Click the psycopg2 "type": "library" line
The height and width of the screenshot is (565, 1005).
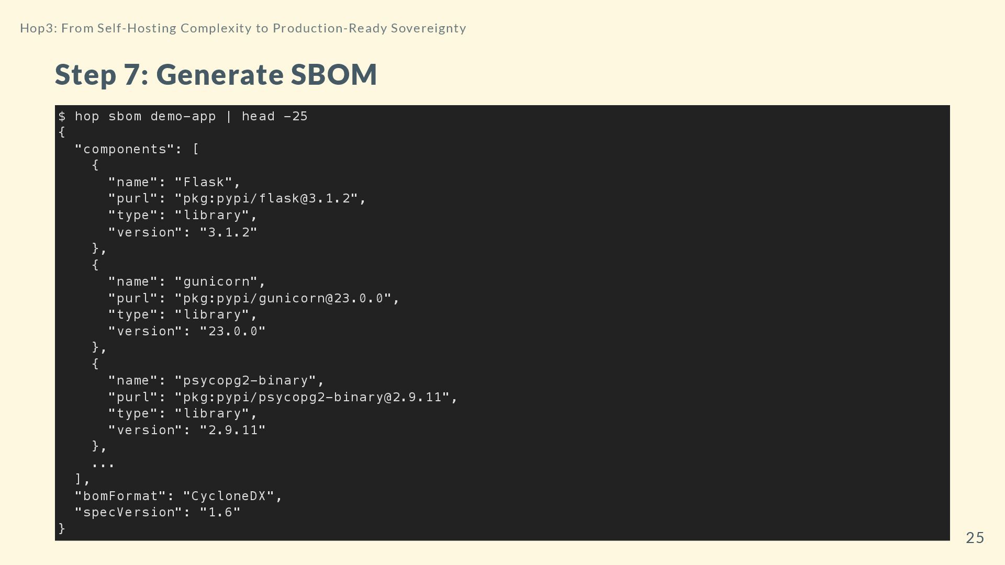(x=183, y=413)
